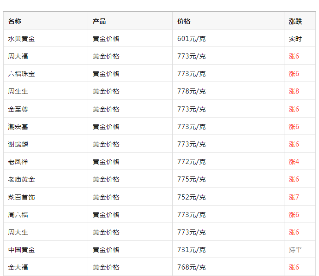Select the 谢瑞麟 row name
Image resolution: width=319 pixels, height=276 pixels.
click(x=18, y=144)
